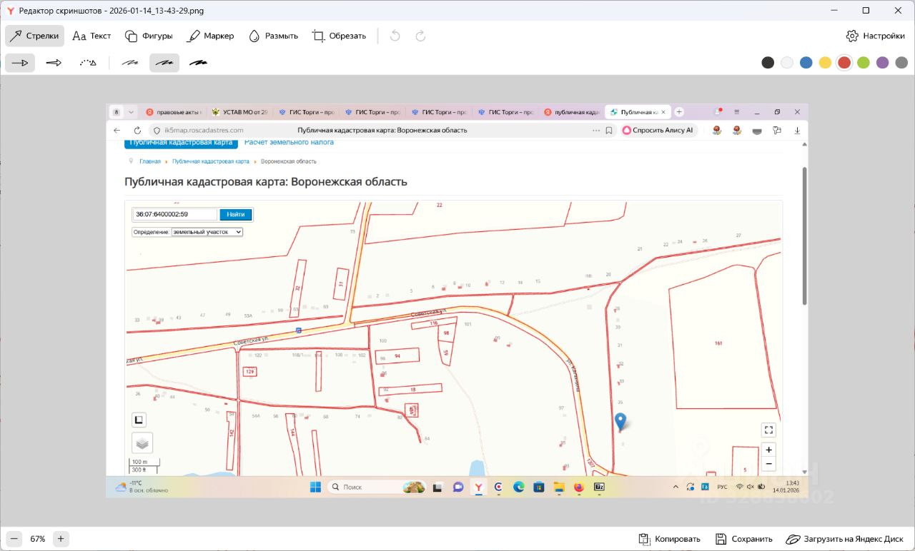
Task: Select the Текст text tool
Action: coord(91,36)
